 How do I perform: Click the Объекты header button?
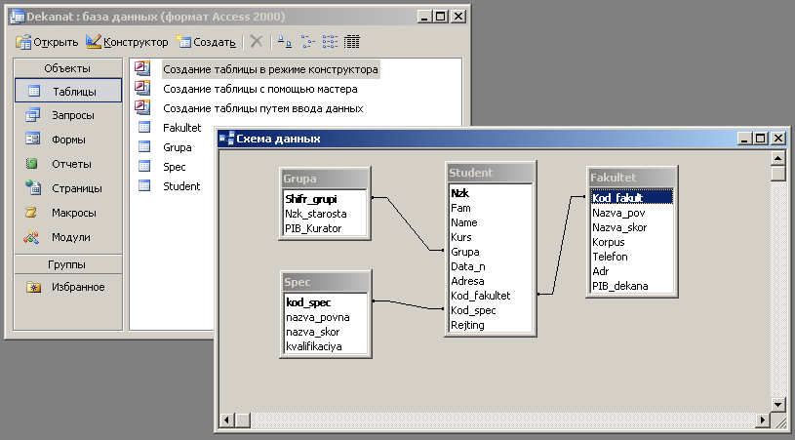click(68, 68)
